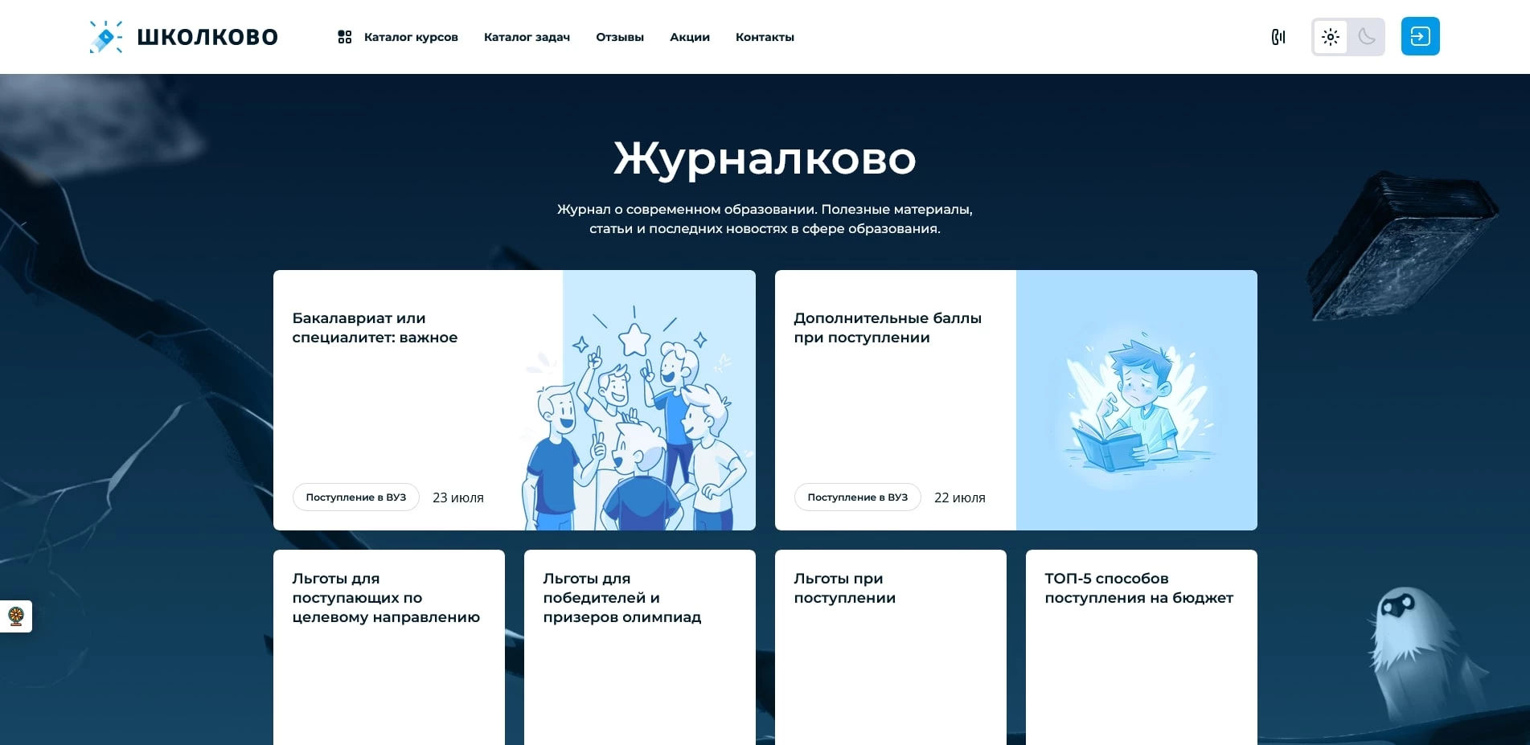Screen dimensions: 1530x745
Task: Open 'Дополнительные баллы при поступлении' article
Action: coord(887,328)
